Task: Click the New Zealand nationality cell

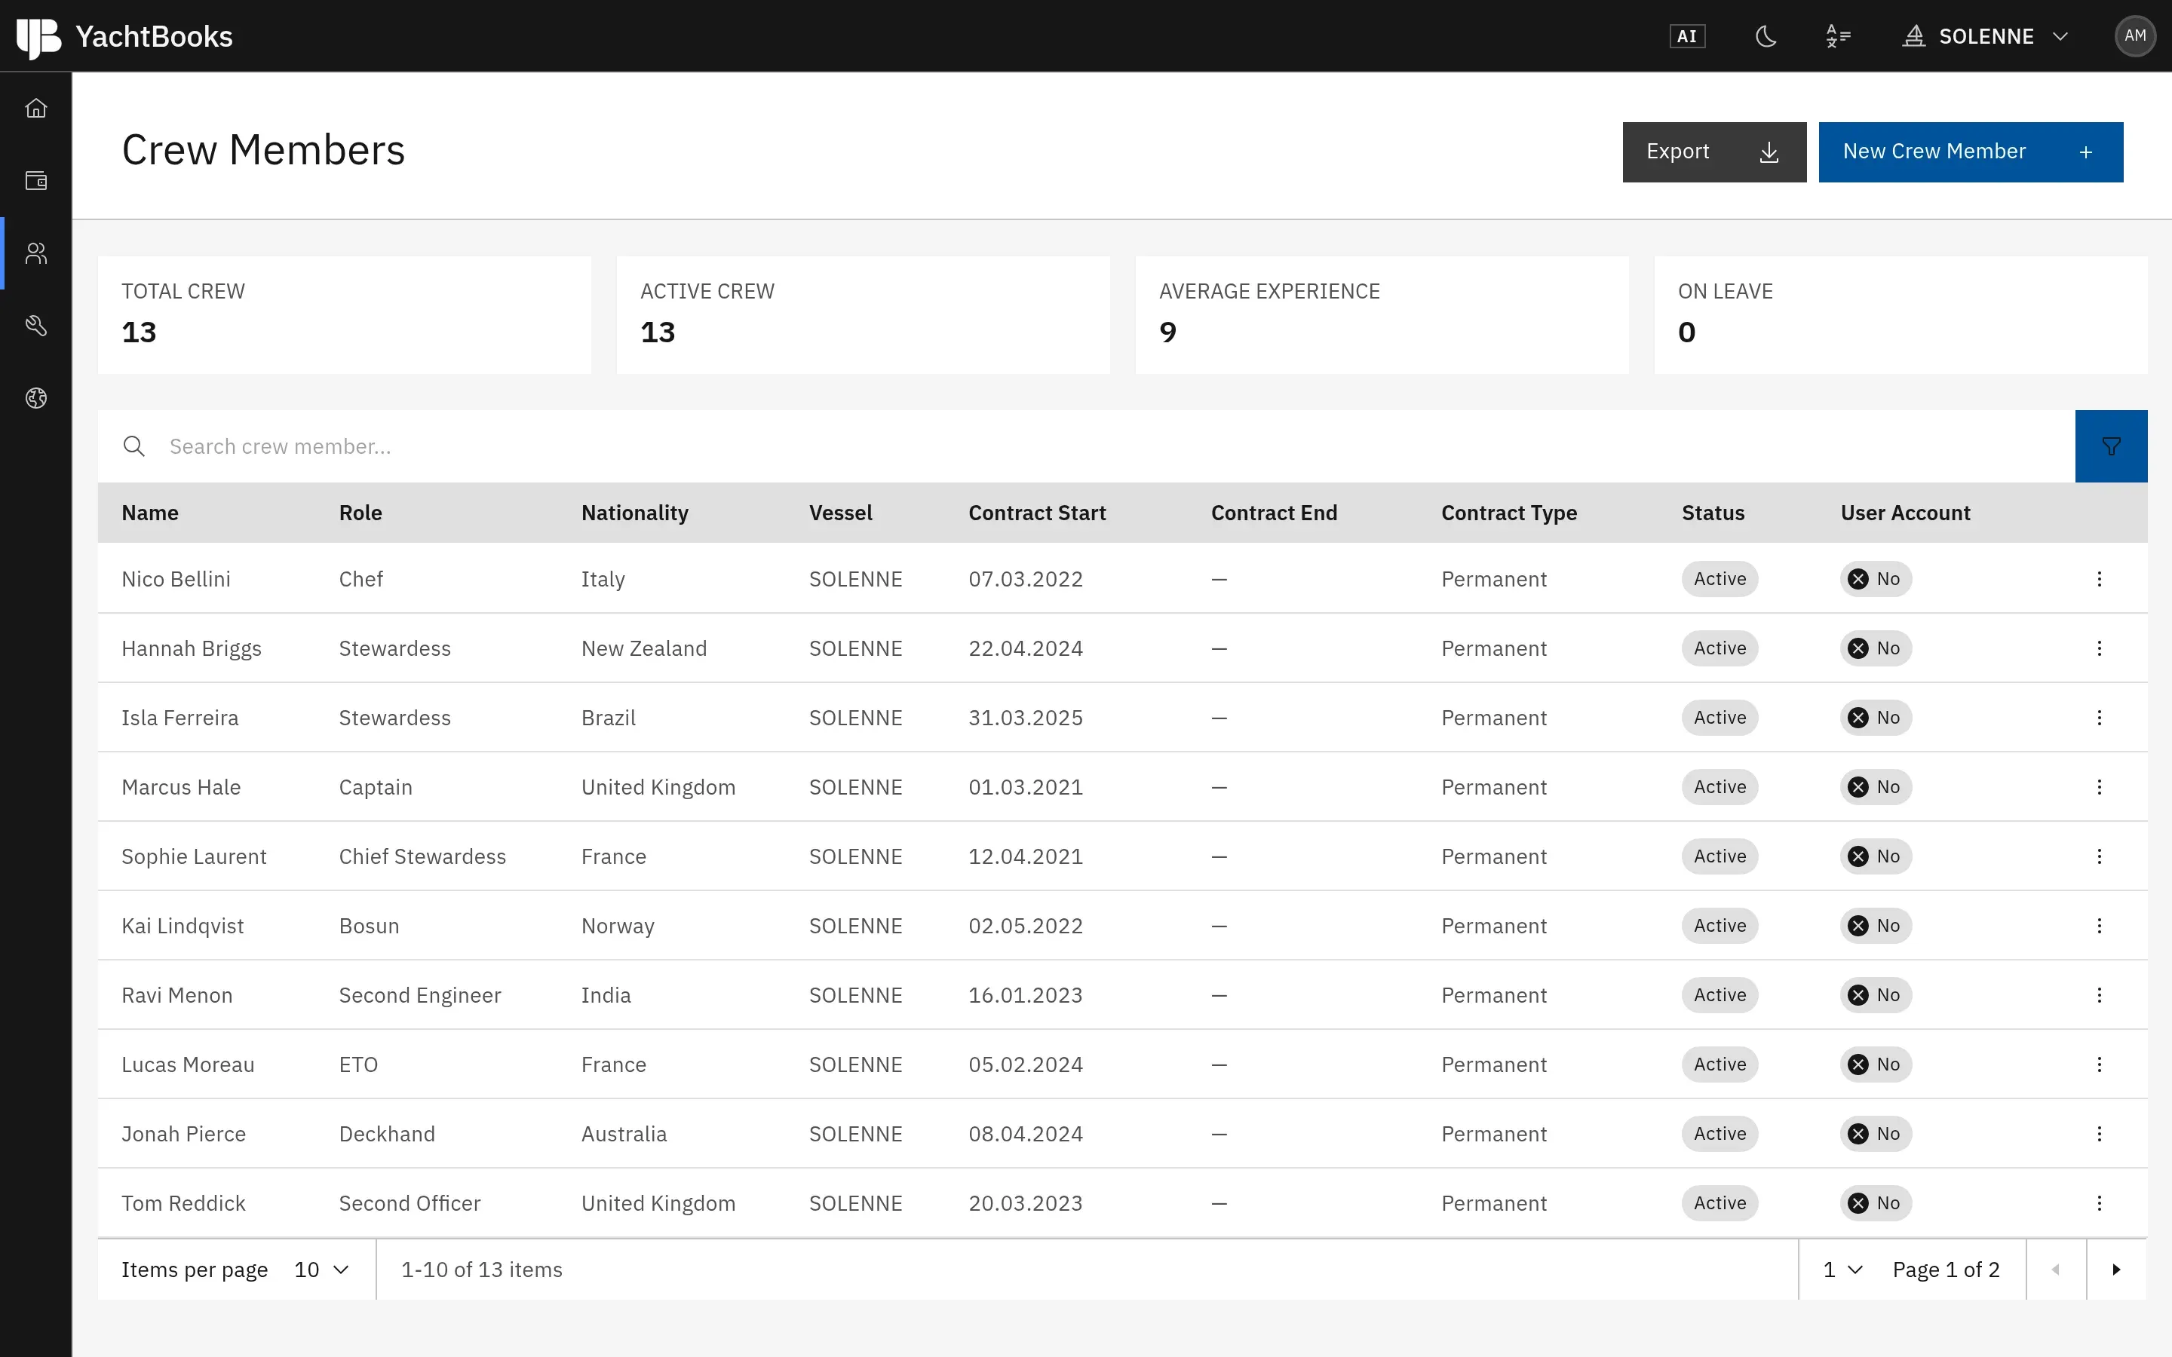Action: (643, 648)
